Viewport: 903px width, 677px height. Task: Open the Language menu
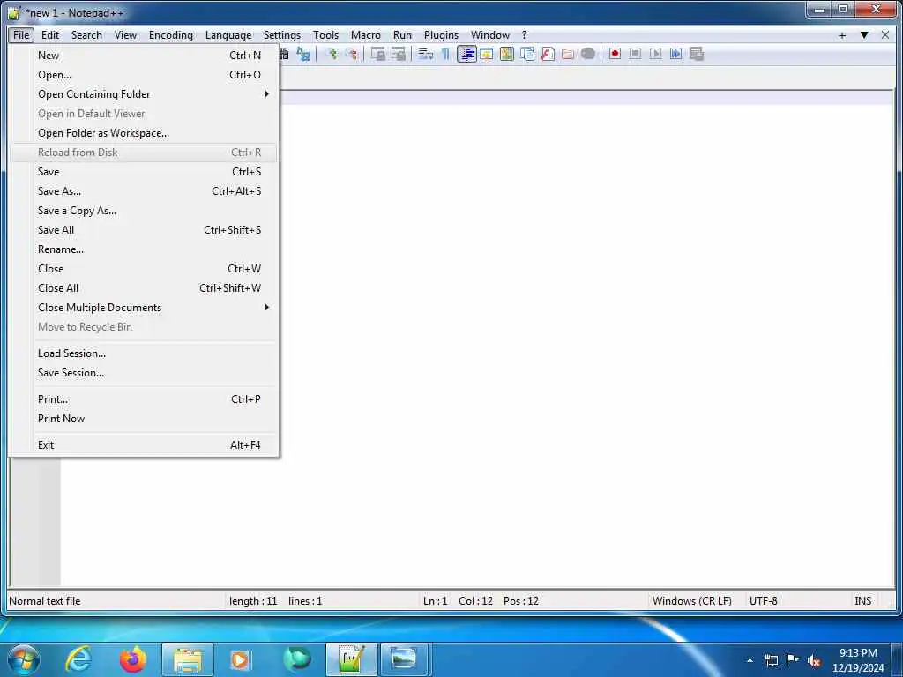228,35
